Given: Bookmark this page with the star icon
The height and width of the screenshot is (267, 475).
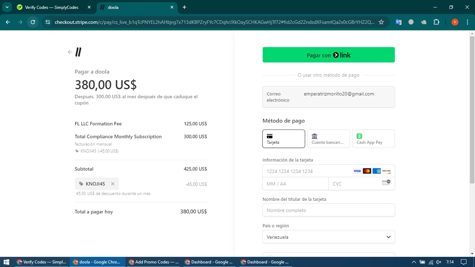Looking at the screenshot, I should (381, 22).
